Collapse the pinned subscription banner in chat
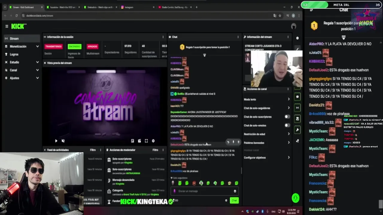This screenshot has height=215, width=383. point(205,55)
